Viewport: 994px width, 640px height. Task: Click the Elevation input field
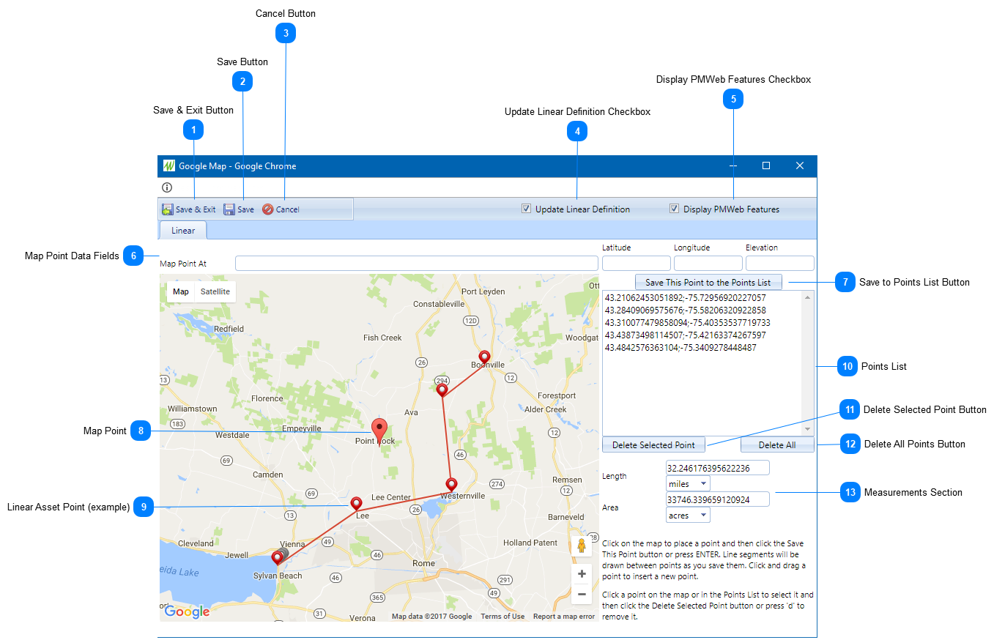tap(779, 264)
